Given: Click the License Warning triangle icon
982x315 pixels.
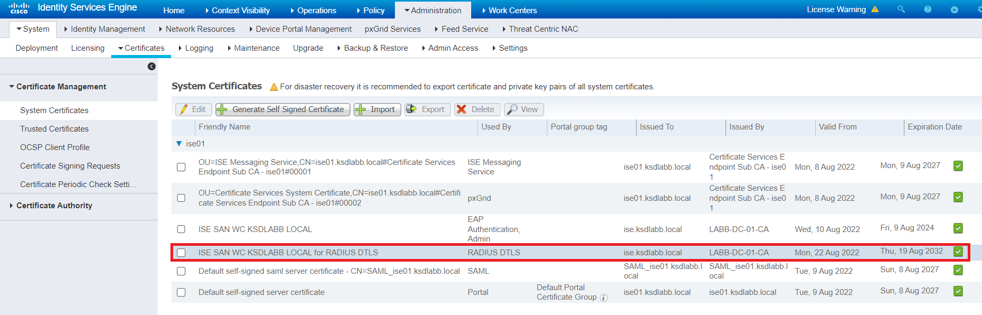Looking at the screenshot, I should click(x=875, y=9).
